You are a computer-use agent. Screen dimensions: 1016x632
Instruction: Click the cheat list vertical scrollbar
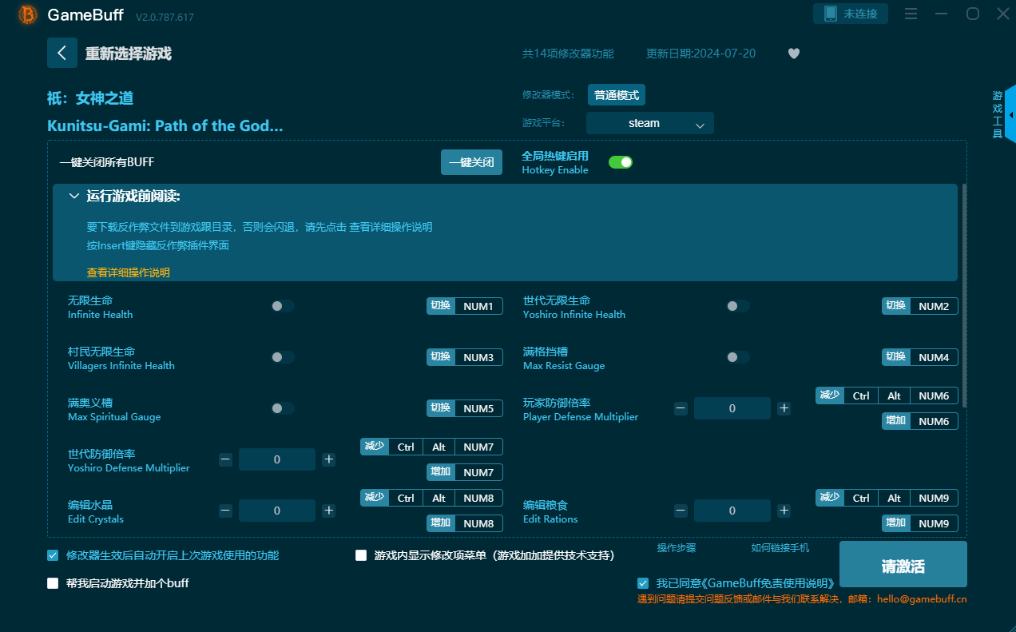pos(964,296)
